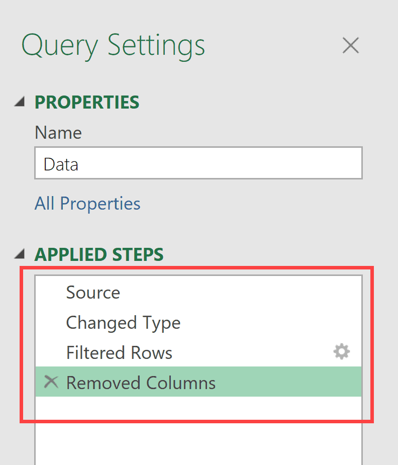Open Filtered Rows step settings gear
The width and height of the screenshot is (398, 465).
pyautogui.click(x=341, y=352)
